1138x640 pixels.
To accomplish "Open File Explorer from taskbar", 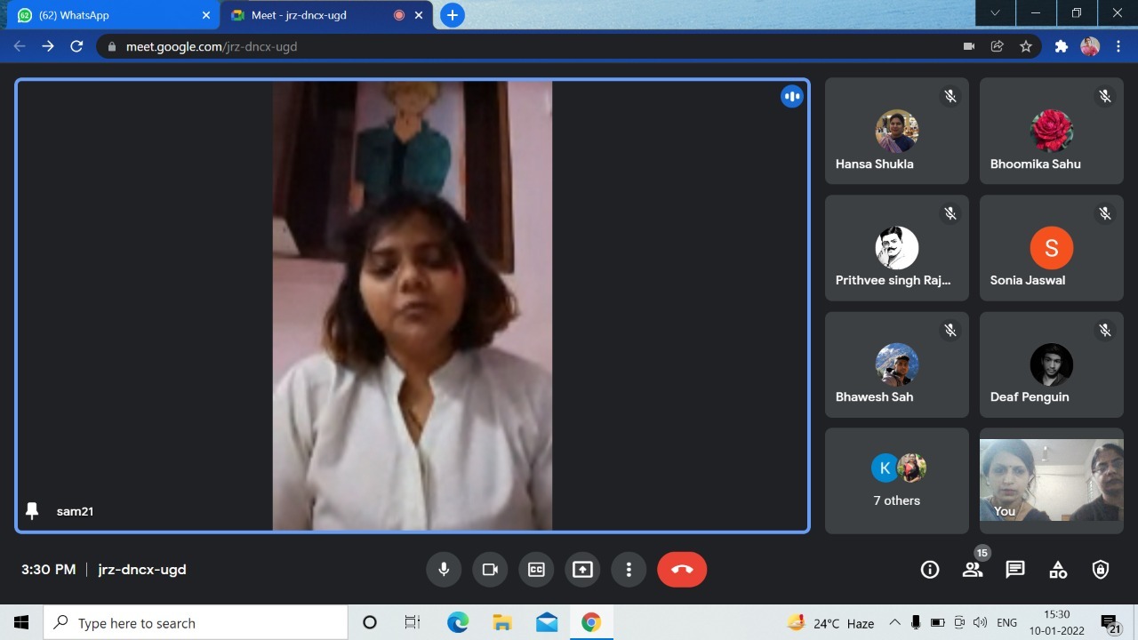I will (x=502, y=623).
